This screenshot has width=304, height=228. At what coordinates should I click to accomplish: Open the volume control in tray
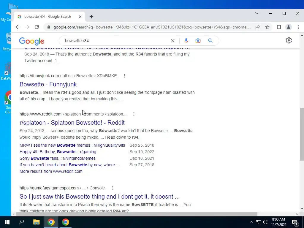coord(265,222)
